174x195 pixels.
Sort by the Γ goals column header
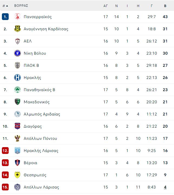click(x=152, y=6)
